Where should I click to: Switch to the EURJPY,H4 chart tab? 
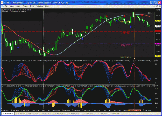[x=115, y=113]
